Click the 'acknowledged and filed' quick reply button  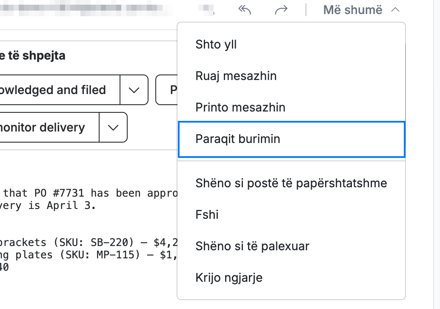point(60,90)
